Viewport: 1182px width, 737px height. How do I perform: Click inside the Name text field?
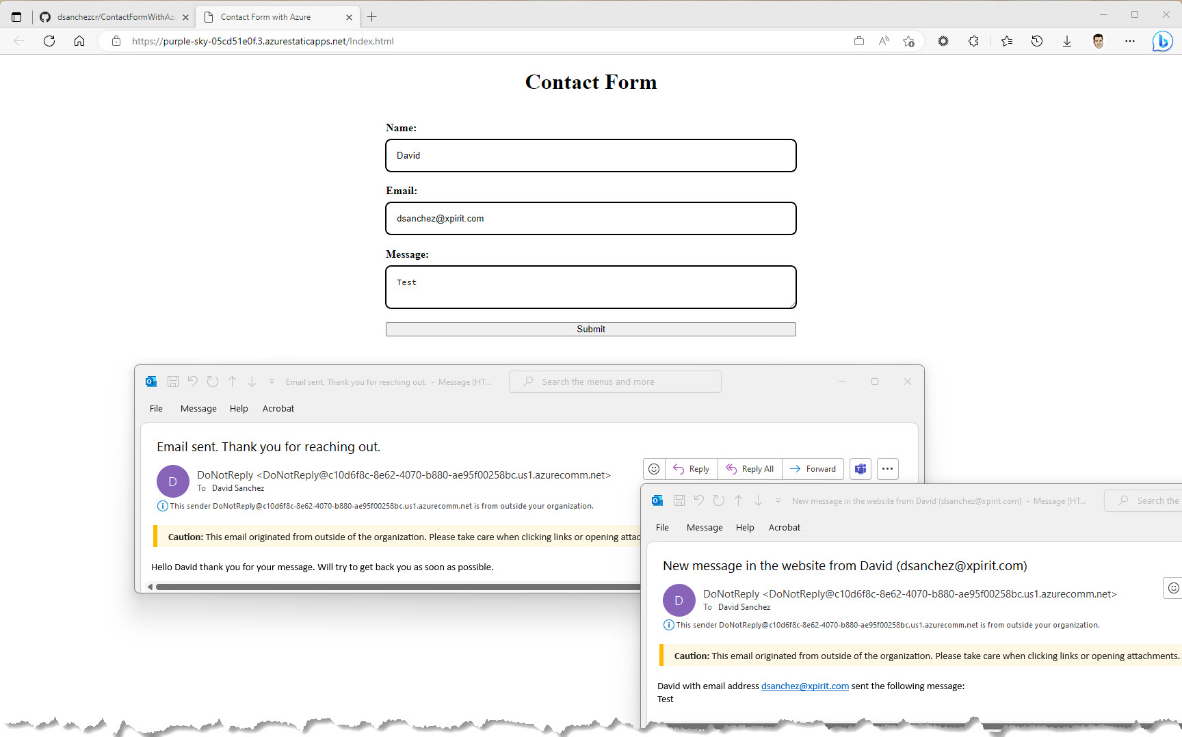[x=590, y=155]
